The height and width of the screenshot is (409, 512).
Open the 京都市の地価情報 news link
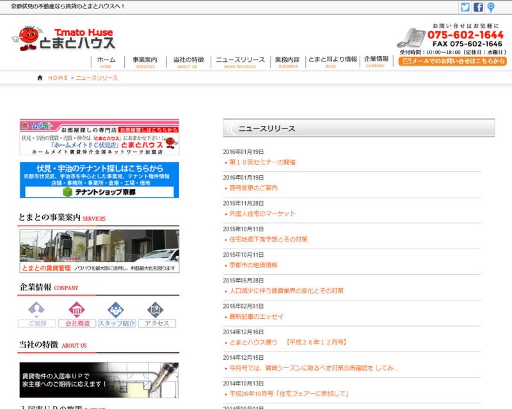click(x=253, y=265)
